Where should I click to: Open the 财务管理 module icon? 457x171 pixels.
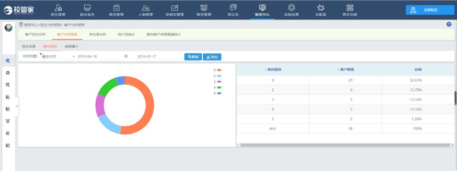[204, 8]
